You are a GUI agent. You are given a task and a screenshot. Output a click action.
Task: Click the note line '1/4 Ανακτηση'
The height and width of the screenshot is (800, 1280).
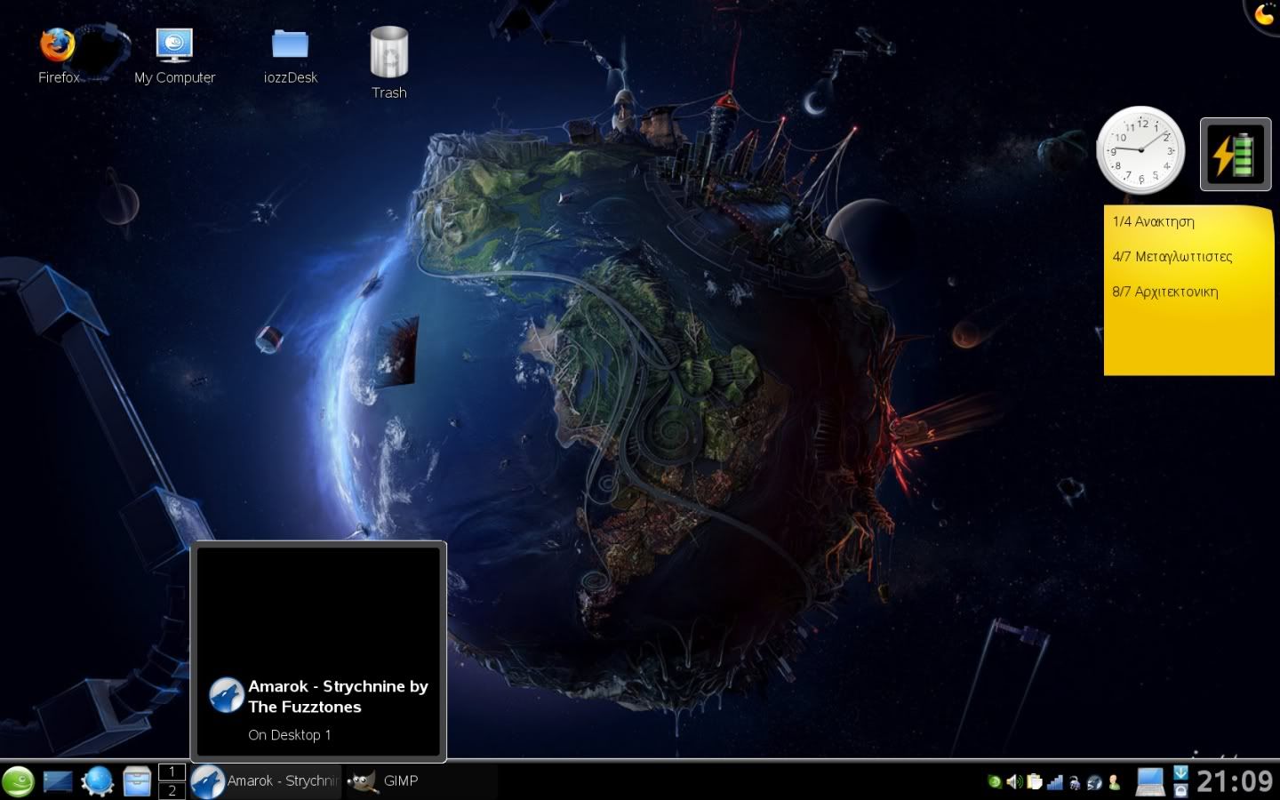coord(1154,221)
